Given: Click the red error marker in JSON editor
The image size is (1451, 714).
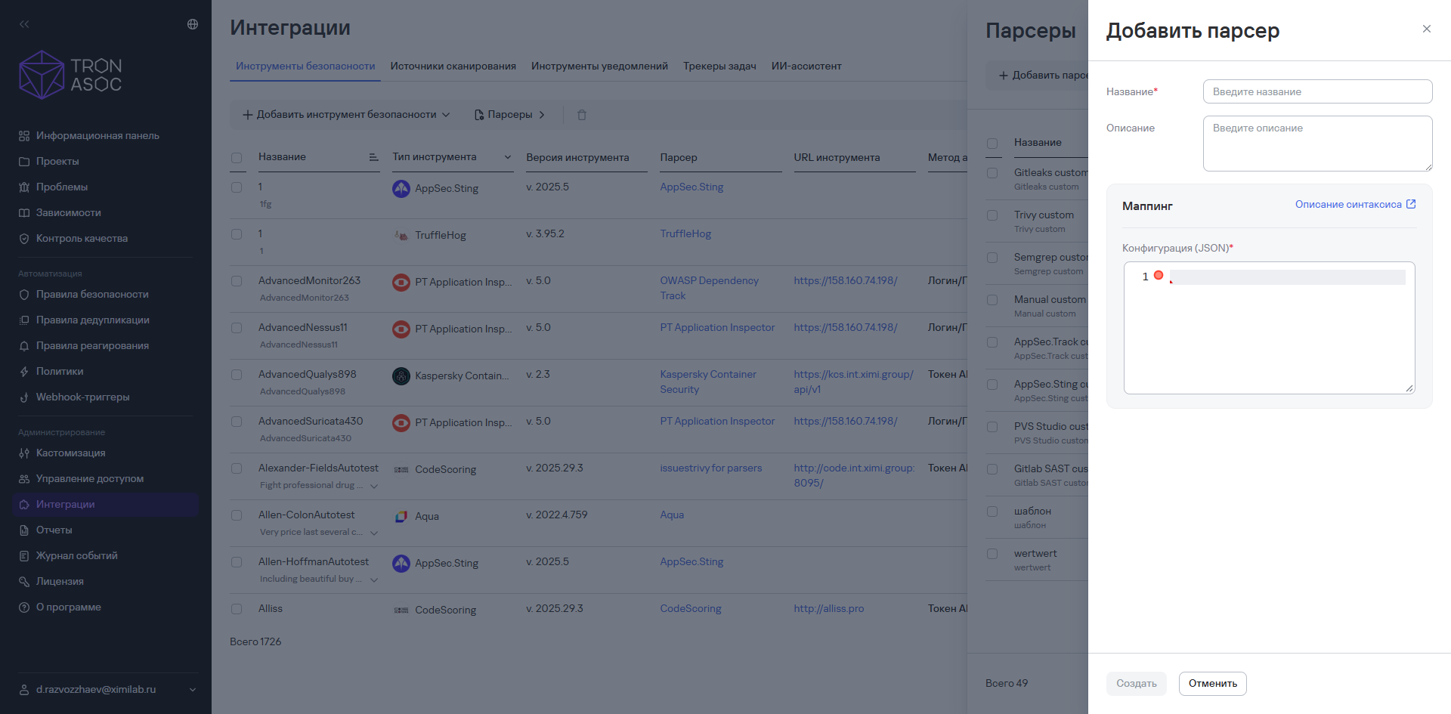Looking at the screenshot, I should tap(1159, 276).
